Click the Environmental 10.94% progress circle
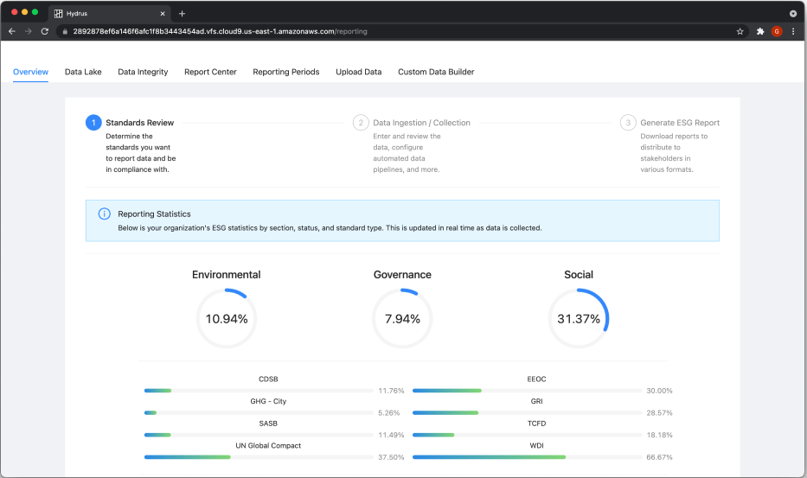 pyautogui.click(x=227, y=318)
